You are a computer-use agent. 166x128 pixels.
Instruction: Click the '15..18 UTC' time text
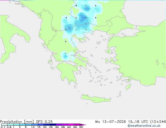point(138,122)
